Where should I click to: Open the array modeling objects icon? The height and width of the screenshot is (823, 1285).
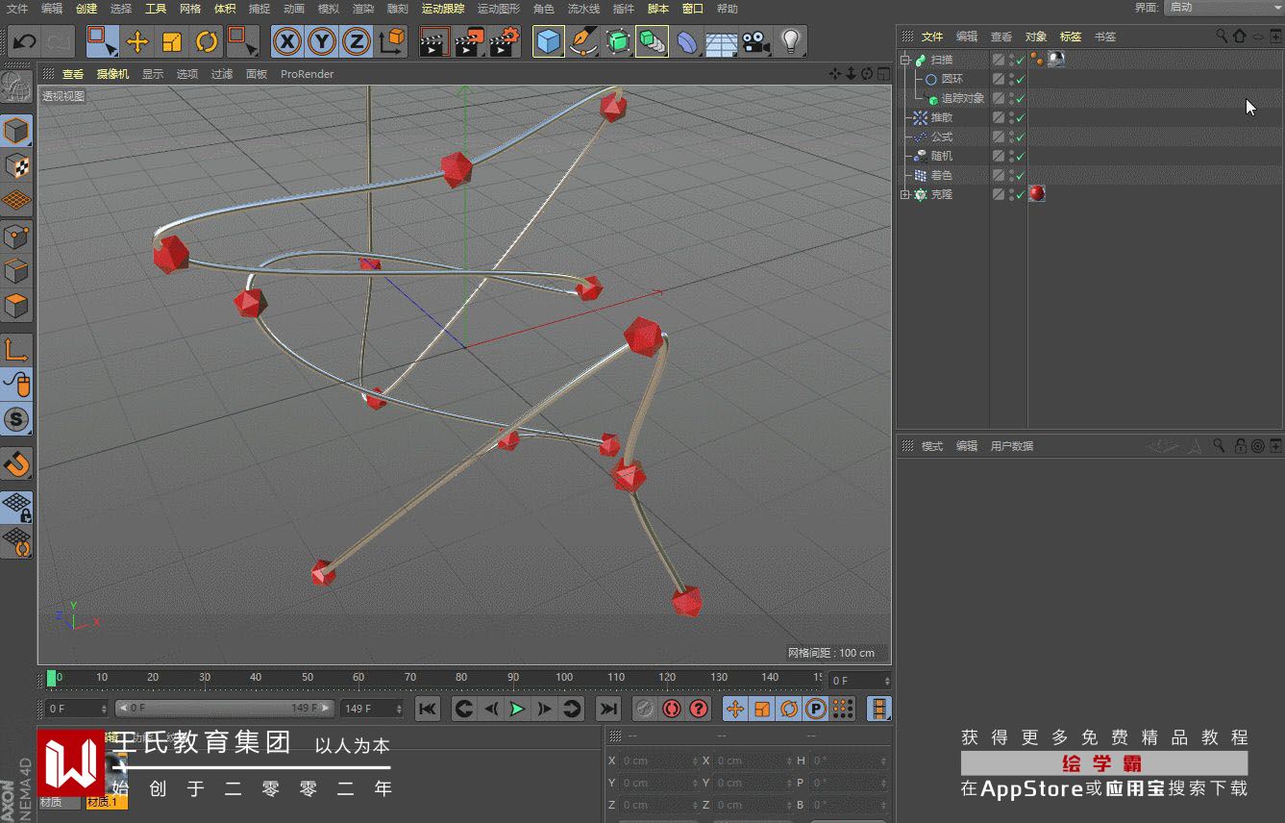(652, 41)
